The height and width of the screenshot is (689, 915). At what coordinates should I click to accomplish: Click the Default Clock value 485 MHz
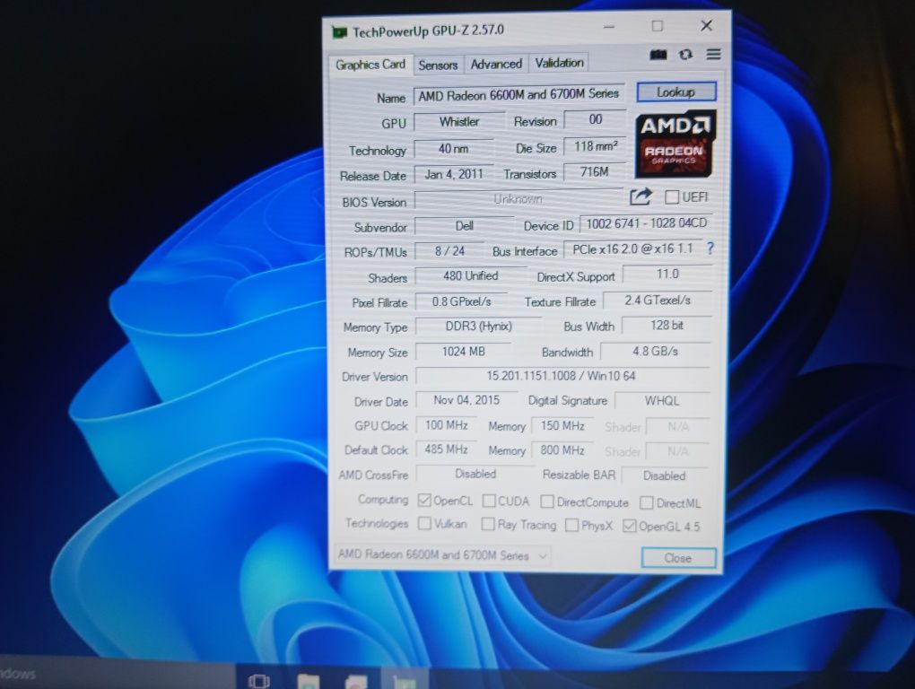pyautogui.click(x=446, y=449)
